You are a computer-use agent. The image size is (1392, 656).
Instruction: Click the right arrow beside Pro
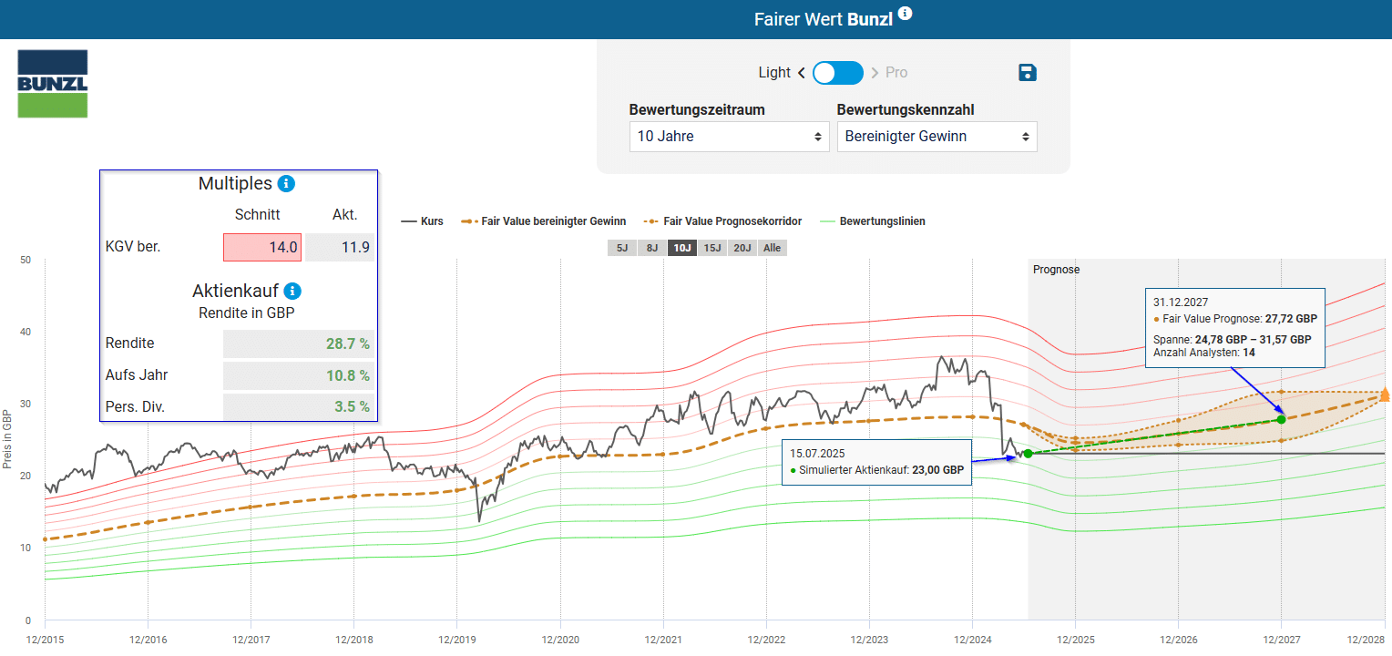click(x=875, y=73)
